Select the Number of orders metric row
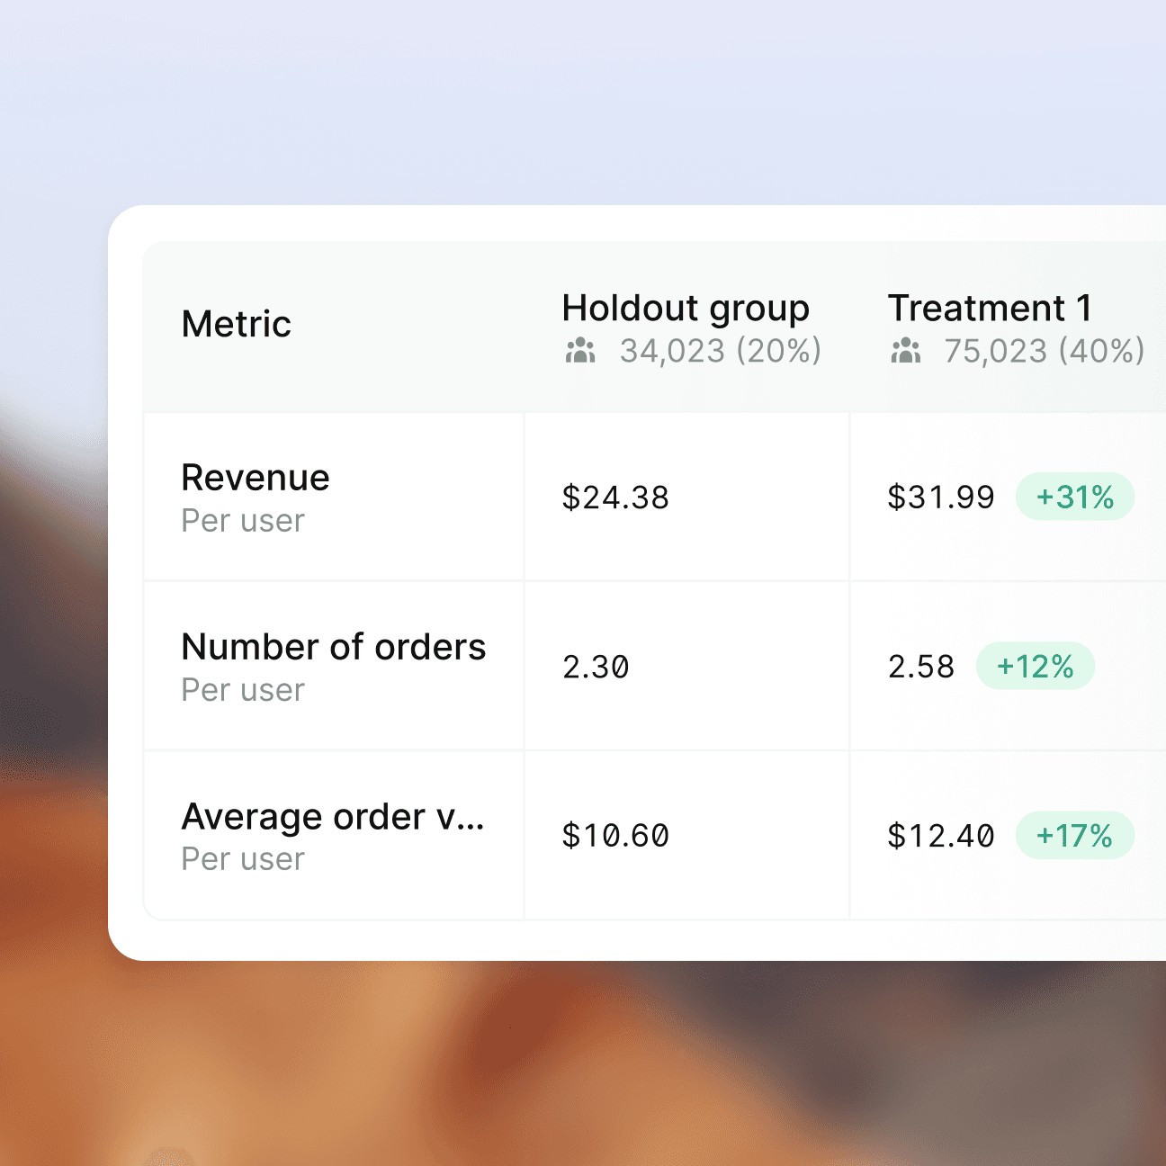Viewport: 1166px width, 1166px height. click(x=333, y=646)
